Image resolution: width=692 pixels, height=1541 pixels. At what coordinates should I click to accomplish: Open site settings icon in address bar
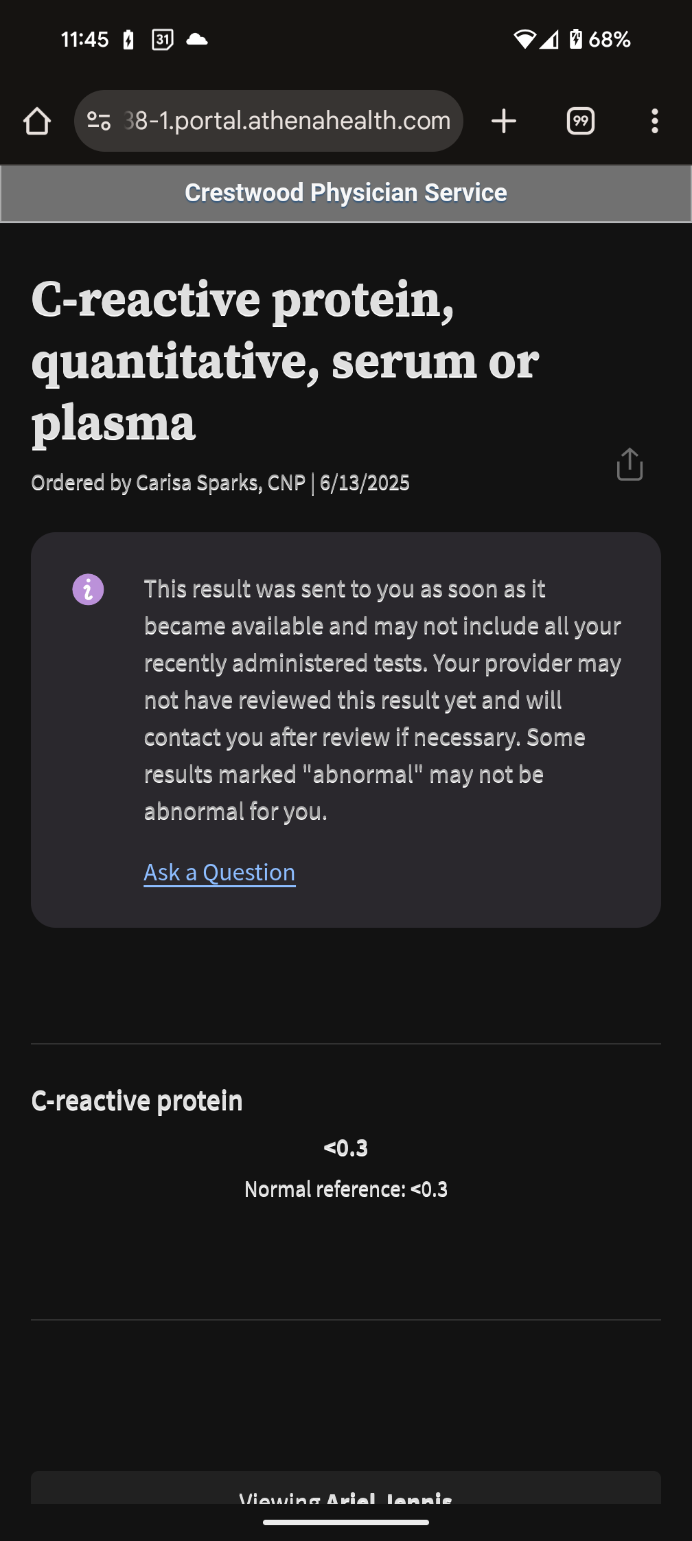pyautogui.click(x=99, y=122)
